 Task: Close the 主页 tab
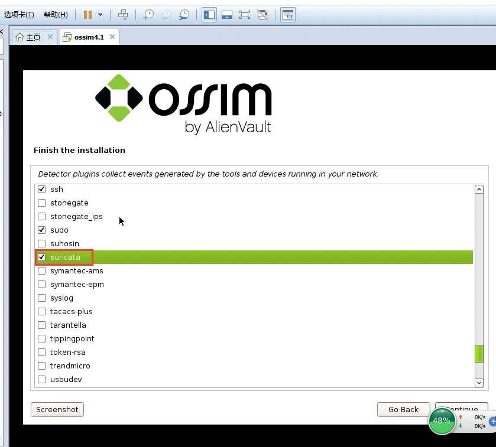click(x=50, y=37)
